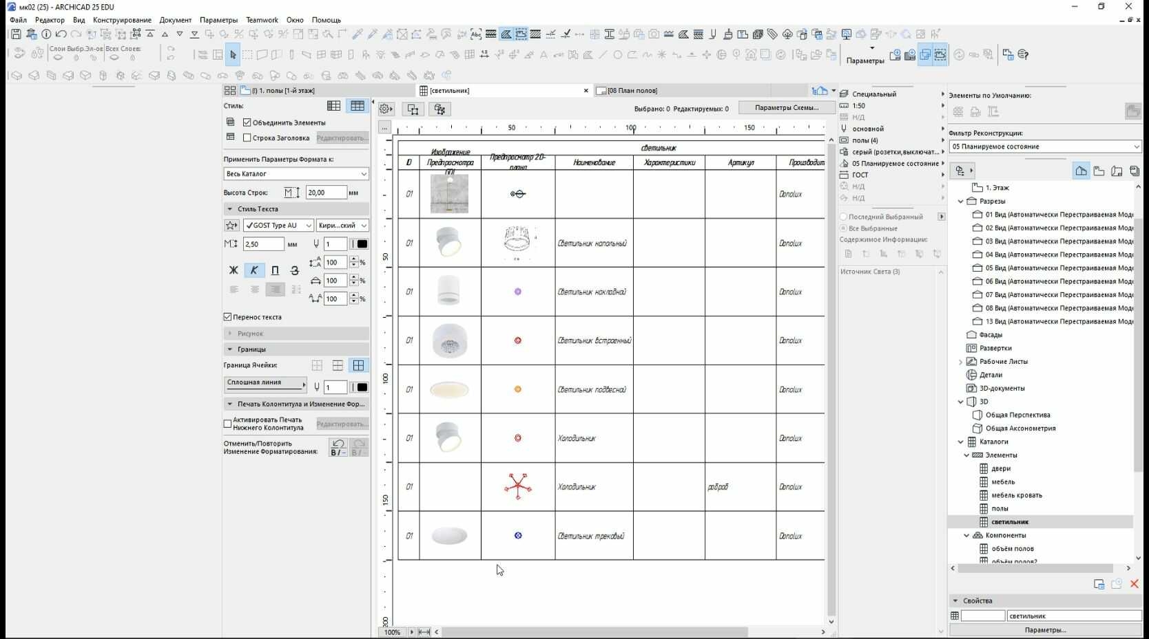Click the bold Ж text style button
The width and height of the screenshot is (1149, 639).
click(233, 270)
